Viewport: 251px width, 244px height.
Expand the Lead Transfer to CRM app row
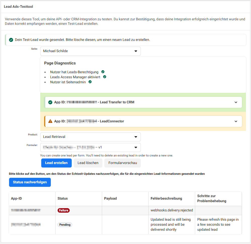point(236,102)
